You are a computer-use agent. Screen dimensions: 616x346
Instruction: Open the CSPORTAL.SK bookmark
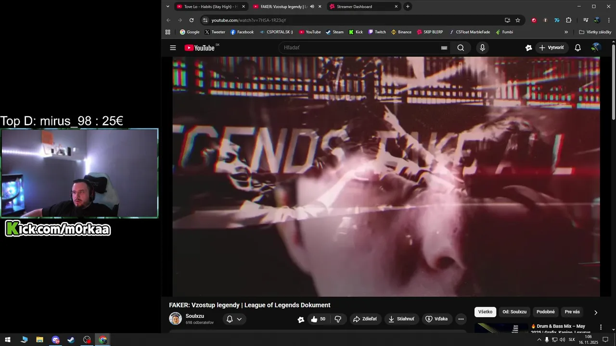point(276,32)
